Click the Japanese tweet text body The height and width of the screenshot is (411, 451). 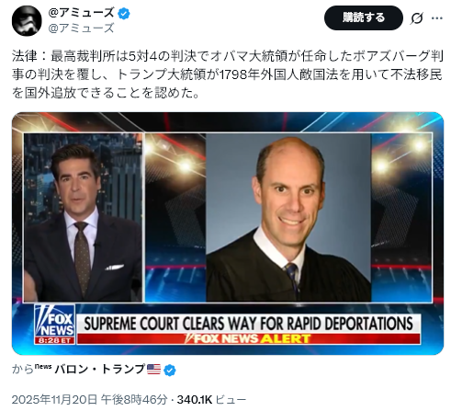tap(228, 74)
